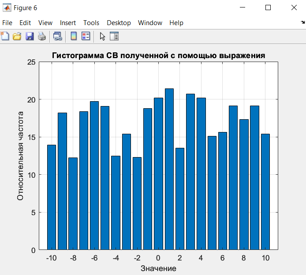The height and width of the screenshot is (275, 306).
Task: Open the Tools menu
Action: (x=91, y=23)
